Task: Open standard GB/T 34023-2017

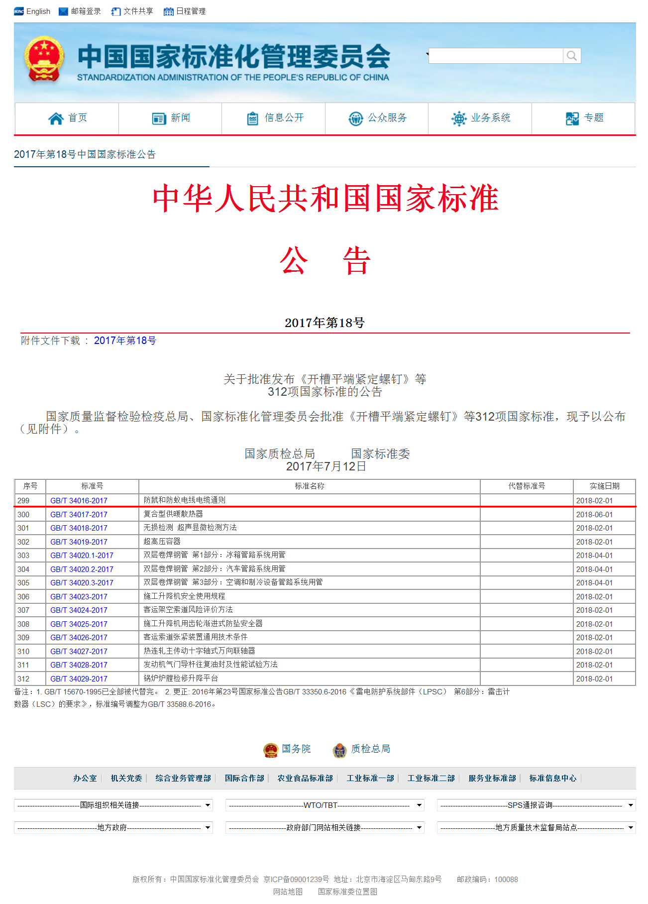Action: (x=79, y=597)
